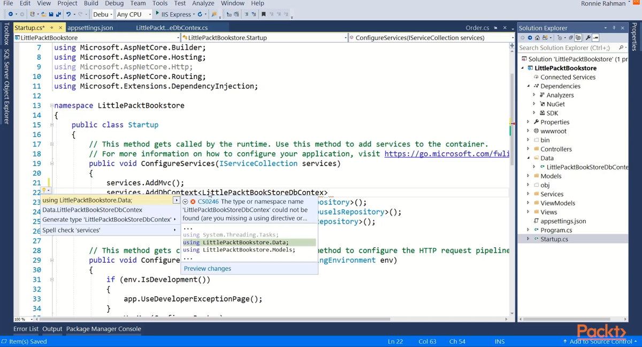
Task: Open the ConfigureServices member dropdown
Action: 431,38
